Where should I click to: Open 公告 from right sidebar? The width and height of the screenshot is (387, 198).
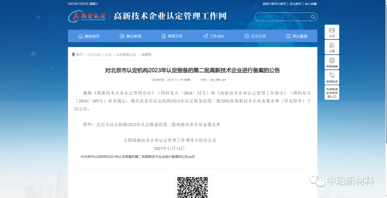click(332, 47)
